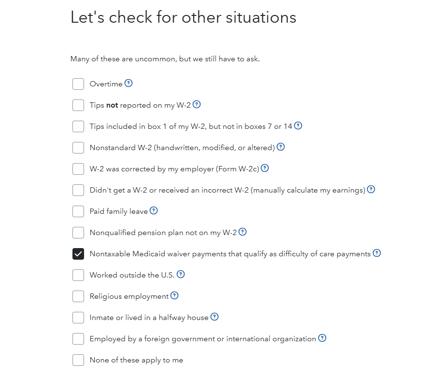Show help for tips included in box 1
The width and height of the screenshot is (441, 376).
[x=298, y=125]
